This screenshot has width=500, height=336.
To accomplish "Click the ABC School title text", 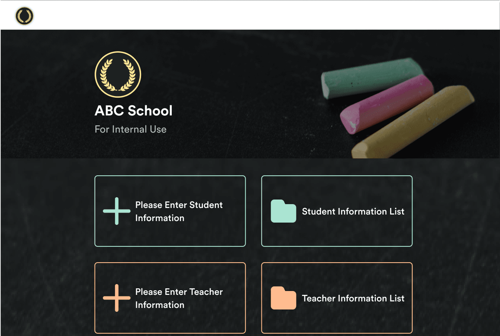I will [x=133, y=111].
